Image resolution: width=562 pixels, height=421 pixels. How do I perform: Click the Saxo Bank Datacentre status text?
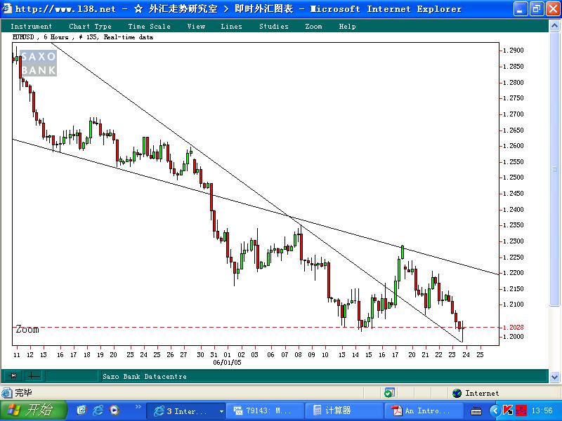pyautogui.click(x=145, y=377)
